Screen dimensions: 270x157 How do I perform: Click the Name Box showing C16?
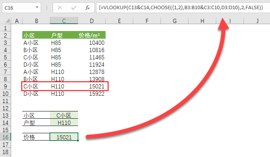pos(22,8)
